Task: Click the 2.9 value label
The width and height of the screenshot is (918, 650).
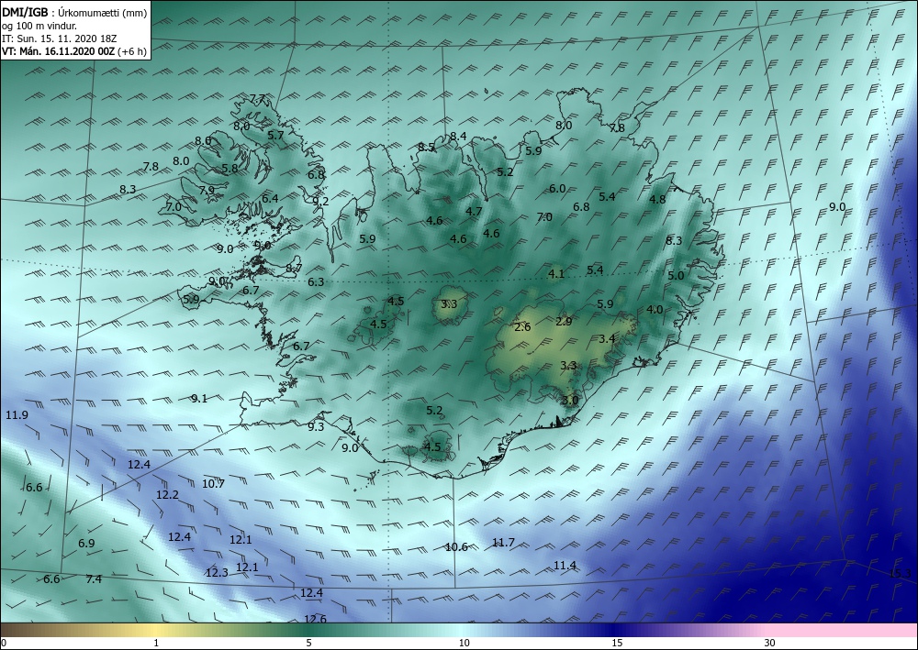Action: (x=564, y=322)
